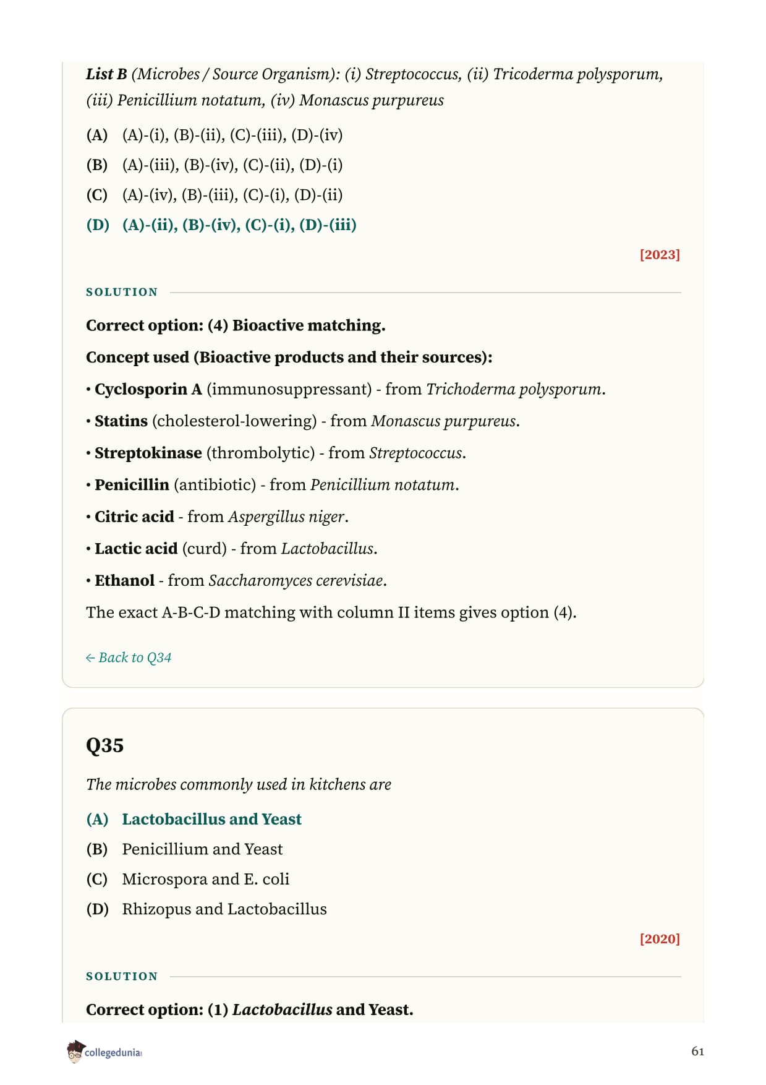The image size is (766, 1085).
Task: Click the 'Cyclosporin A' bullet entry
Action: (346, 389)
